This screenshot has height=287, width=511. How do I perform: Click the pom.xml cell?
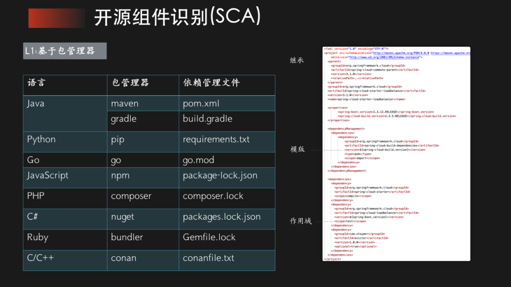(x=227, y=103)
